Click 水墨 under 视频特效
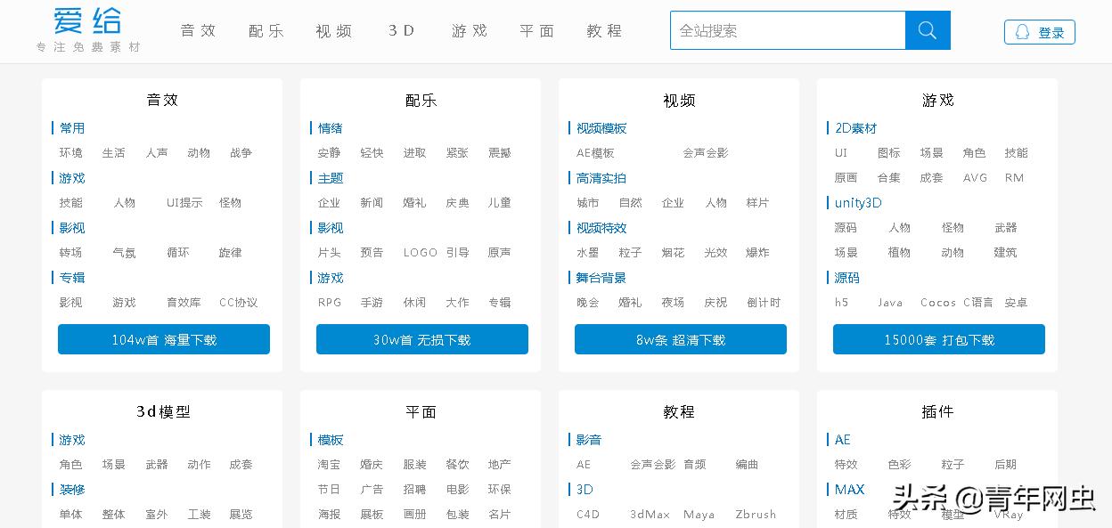The width and height of the screenshot is (1112, 528). [x=587, y=252]
